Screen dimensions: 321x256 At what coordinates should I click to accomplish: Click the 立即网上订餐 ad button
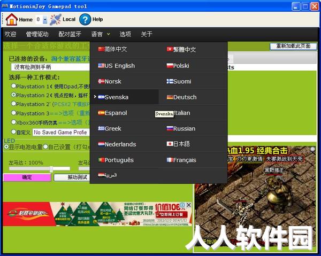coord(172,214)
